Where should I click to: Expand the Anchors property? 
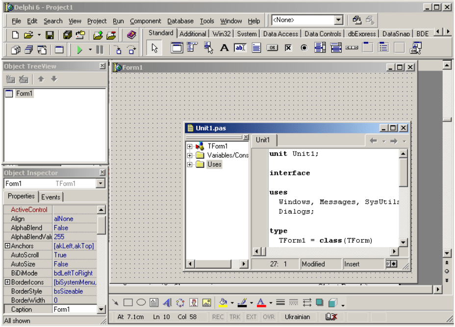coord(7,246)
